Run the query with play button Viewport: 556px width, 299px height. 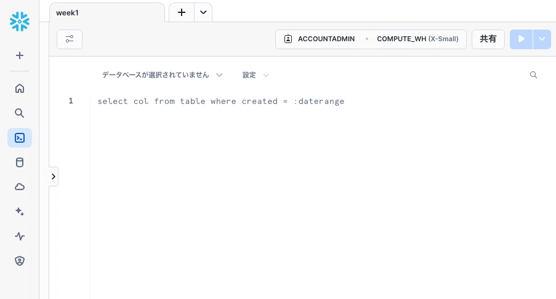click(x=522, y=39)
